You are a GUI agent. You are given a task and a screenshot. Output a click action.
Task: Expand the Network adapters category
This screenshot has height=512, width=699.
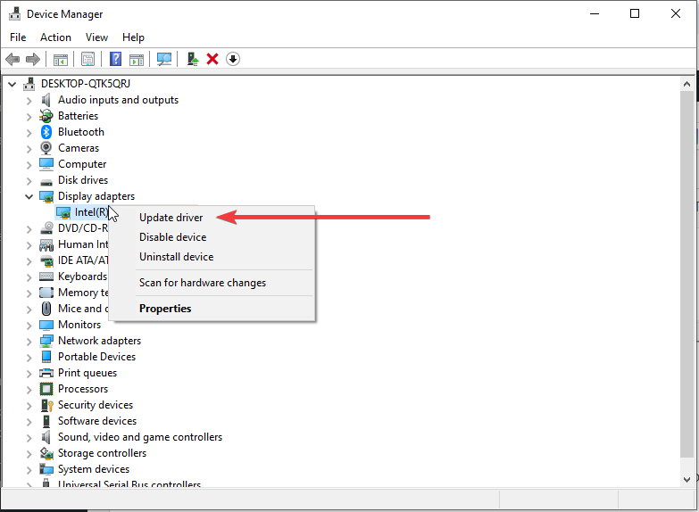(x=29, y=342)
